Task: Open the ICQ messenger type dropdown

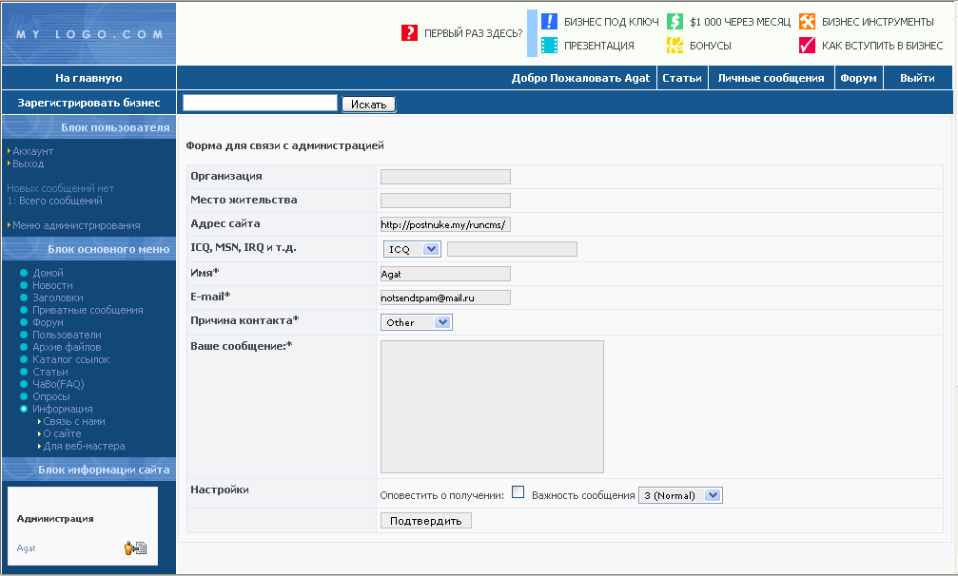Action: click(x=412, y=249)
